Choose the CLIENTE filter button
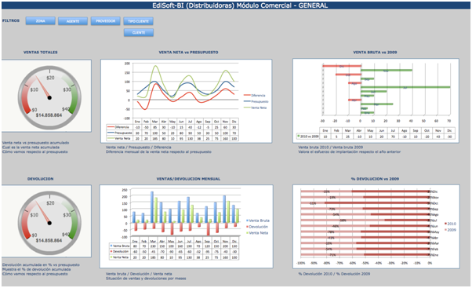 [x=139, y=32]
